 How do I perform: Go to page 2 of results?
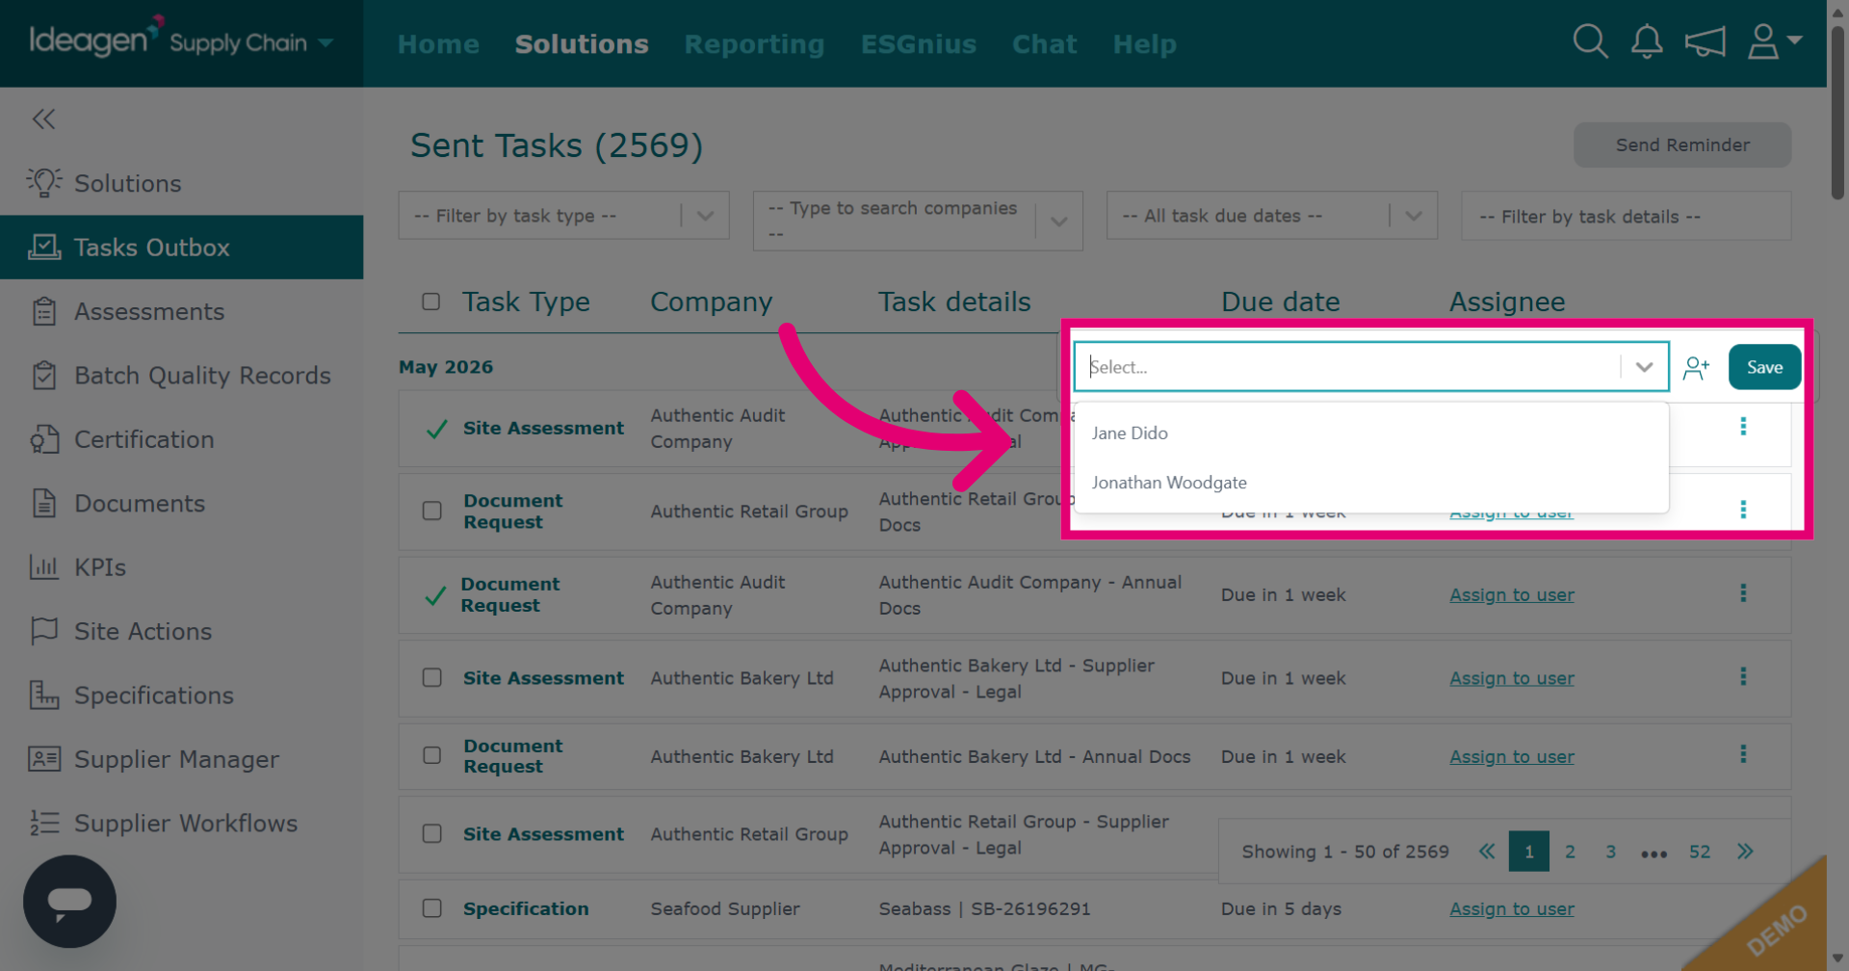[x=1570, y=852]
